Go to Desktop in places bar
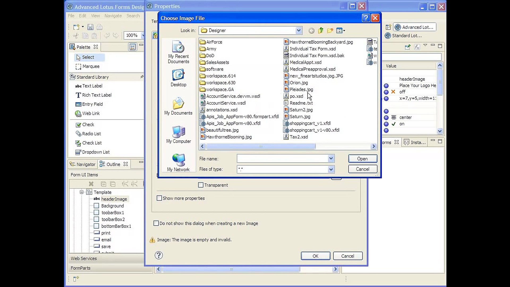Image resolution: width=510 pixels, height=287 pixels. click(x=178, y=78)
